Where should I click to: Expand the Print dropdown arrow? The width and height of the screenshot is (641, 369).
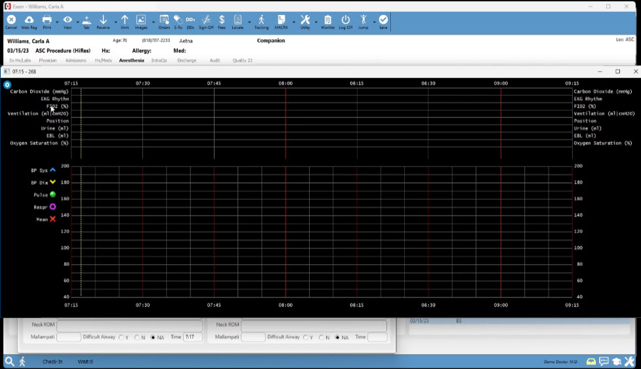[x=56, y=22]
